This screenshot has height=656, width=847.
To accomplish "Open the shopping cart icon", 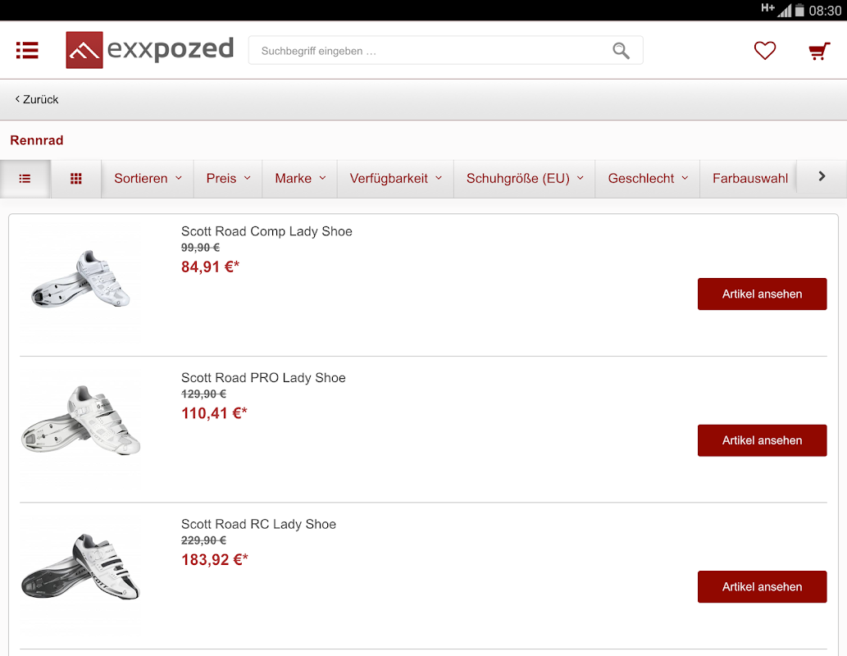I will [x=818, y=52].
